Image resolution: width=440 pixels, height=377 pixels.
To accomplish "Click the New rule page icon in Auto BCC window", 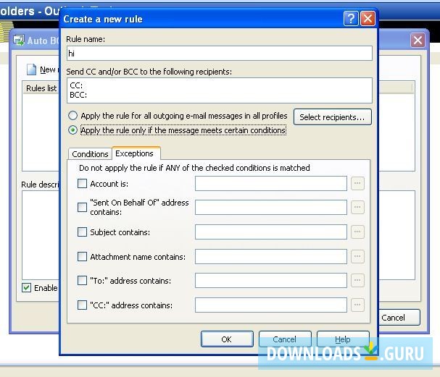I will 31,69.
